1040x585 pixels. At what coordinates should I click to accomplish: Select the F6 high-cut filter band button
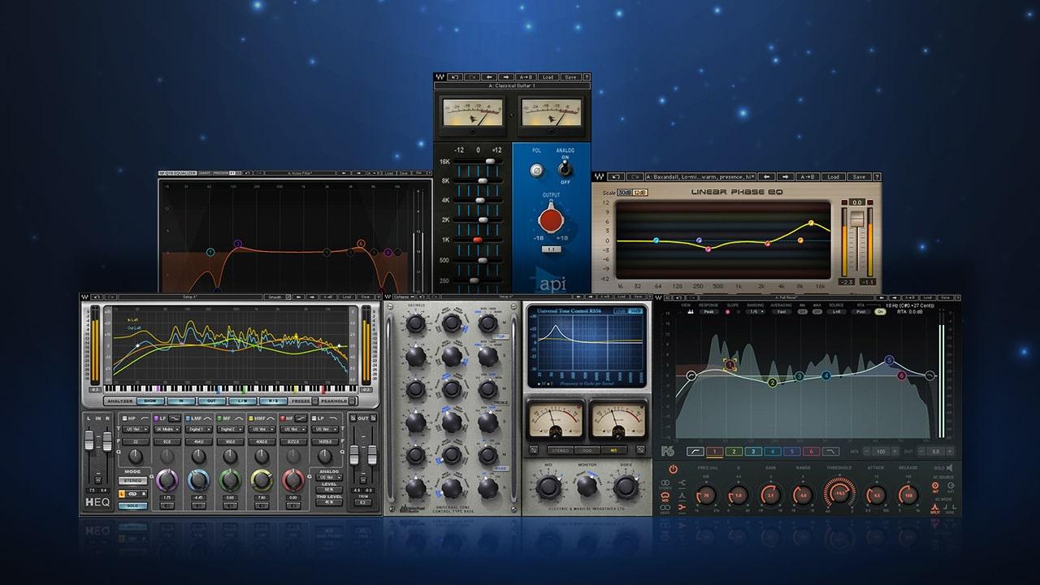click(830, 451)
